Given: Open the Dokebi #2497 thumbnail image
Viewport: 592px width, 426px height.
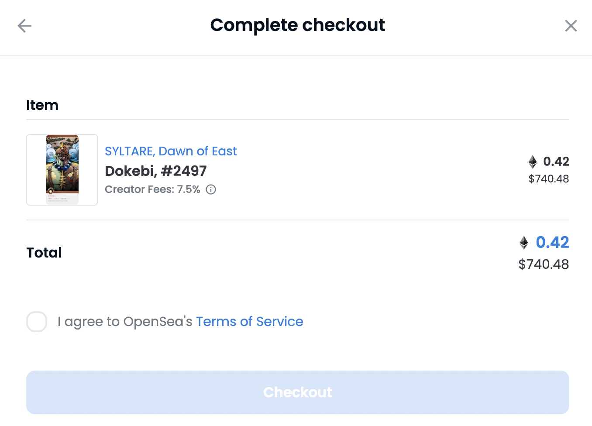Looking at the screenshot, I should tap(62, 170).
